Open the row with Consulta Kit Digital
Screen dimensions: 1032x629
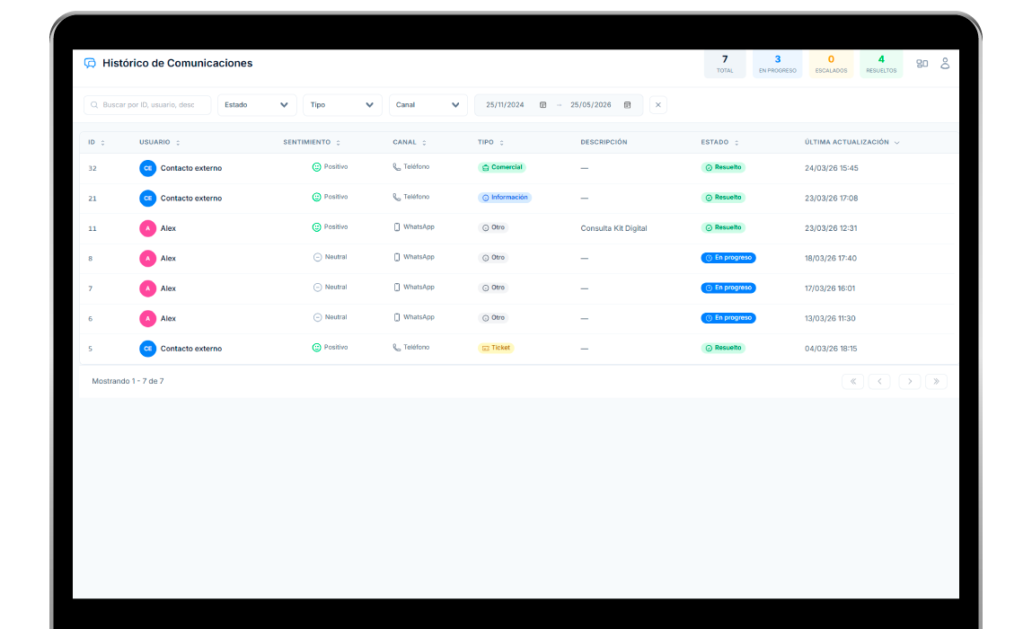[x=613, y=228]
